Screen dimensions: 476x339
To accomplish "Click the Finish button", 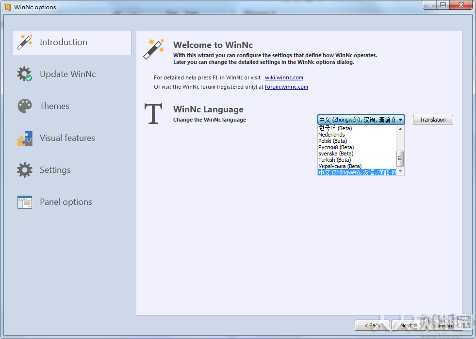I will pyautogui.click(x=445, y=325).
